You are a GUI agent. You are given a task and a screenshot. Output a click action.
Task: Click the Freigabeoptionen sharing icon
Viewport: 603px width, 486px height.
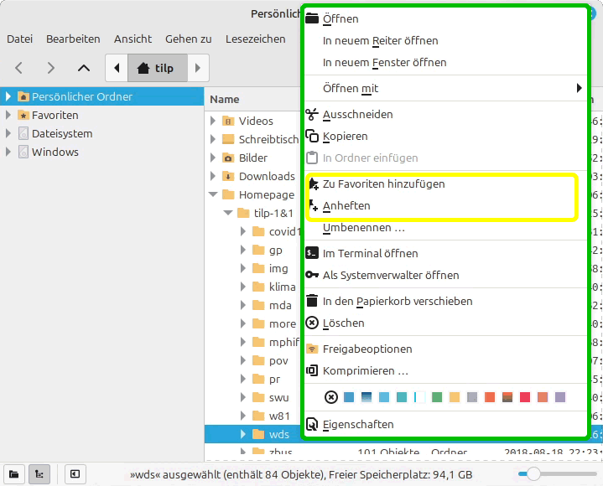click(x=312, y=349)
